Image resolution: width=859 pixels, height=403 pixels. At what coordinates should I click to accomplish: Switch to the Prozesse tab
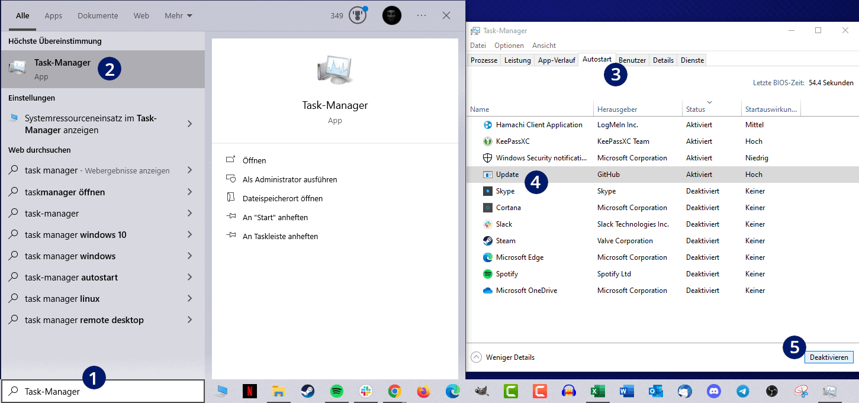pos(484,60)
